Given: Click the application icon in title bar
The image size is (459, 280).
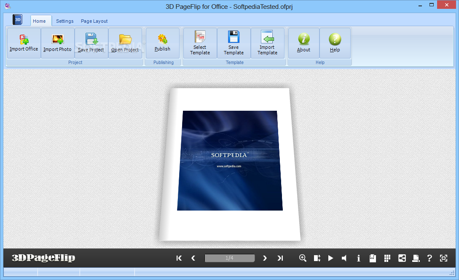Looking at the screenshot, I should 8,5.
